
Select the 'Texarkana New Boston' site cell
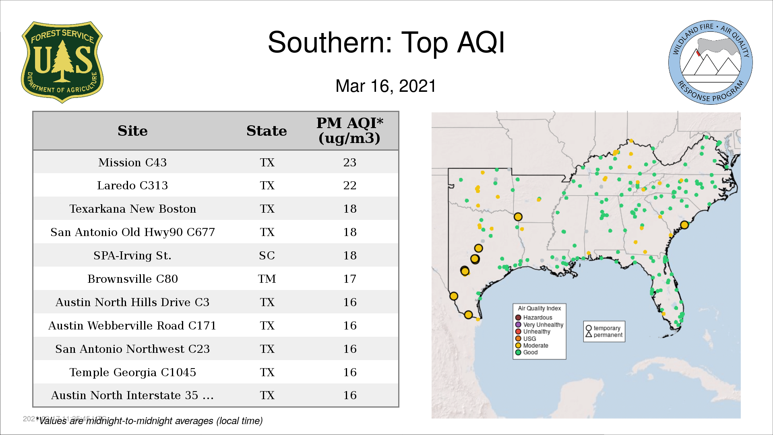(132, 209)
